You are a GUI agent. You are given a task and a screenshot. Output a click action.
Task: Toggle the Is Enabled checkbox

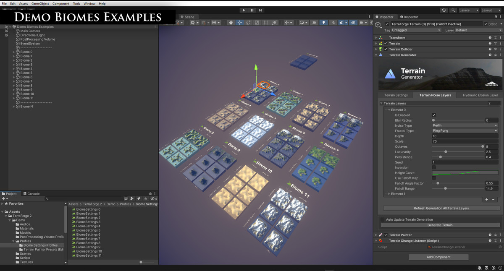(434, 115)
